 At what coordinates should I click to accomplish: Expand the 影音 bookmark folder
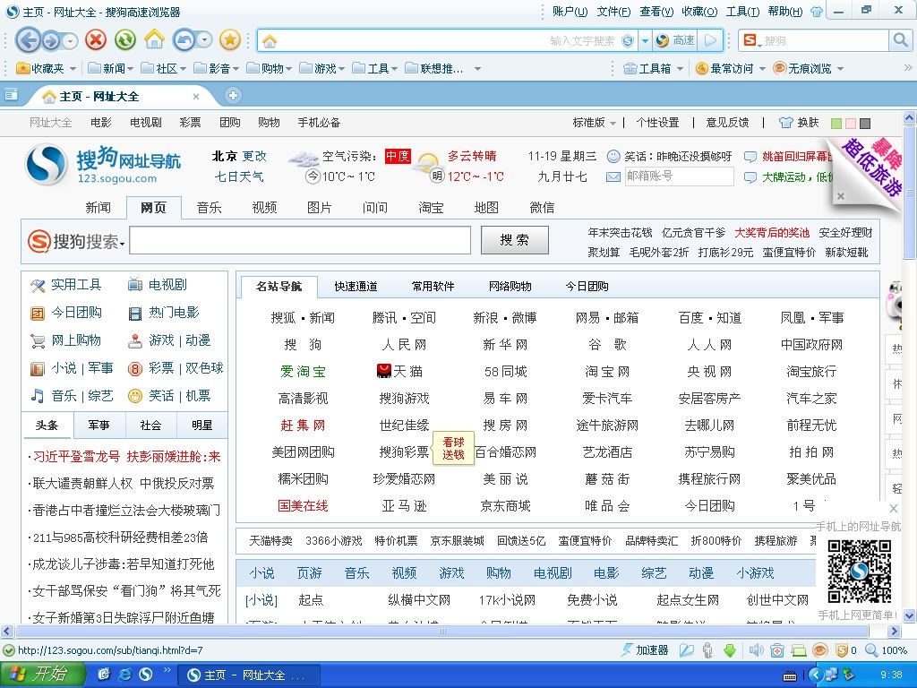pyautogui.click(x=217, y=68)
